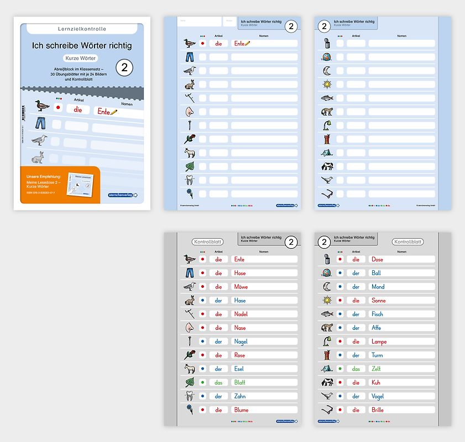Select the fish icon next to Fisch
The width and height of the screenshot is (465, 442).
(327, 314)
